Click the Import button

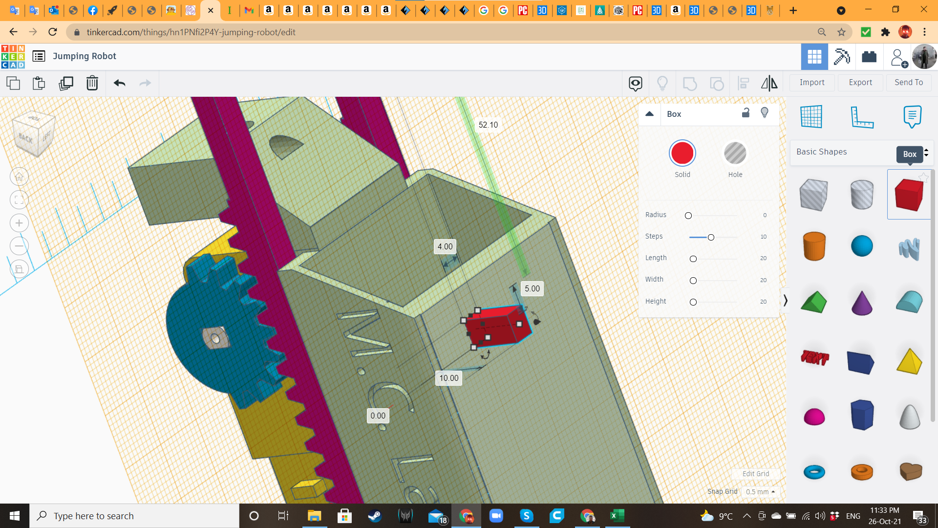(812, 82)
